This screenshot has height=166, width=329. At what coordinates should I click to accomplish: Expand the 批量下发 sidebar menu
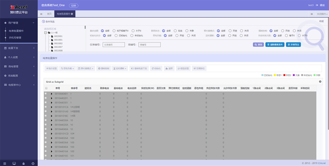point(19,48)
